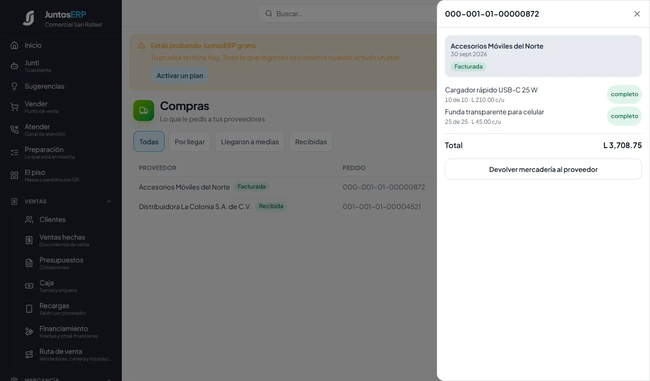Show Llegaron a medias purchases
This screenshot has width=650, height=381.
tap(250, 142)
